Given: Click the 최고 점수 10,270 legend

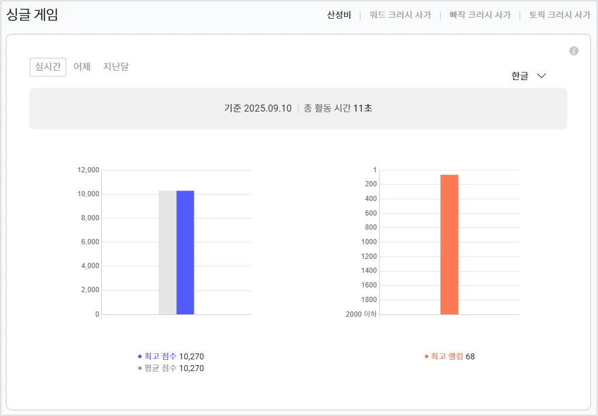Looking at the screenshot, I should (171, 356).
